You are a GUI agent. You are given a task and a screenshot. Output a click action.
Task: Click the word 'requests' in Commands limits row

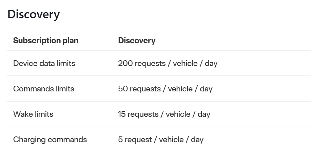tap(145, 89)
